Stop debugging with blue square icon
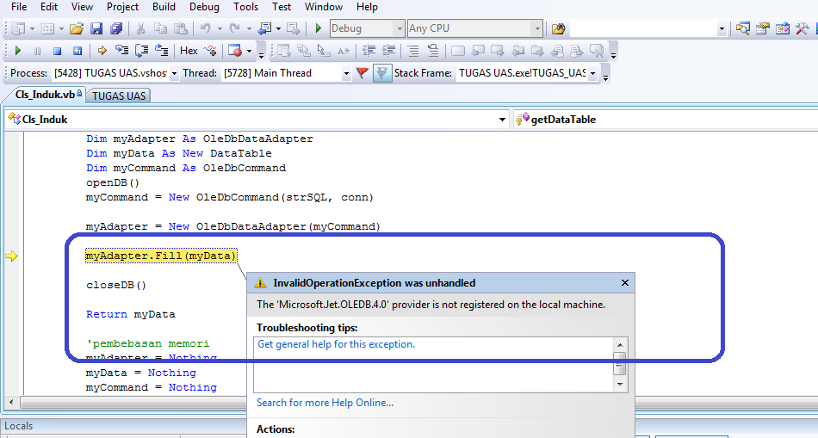 point(57,51)
